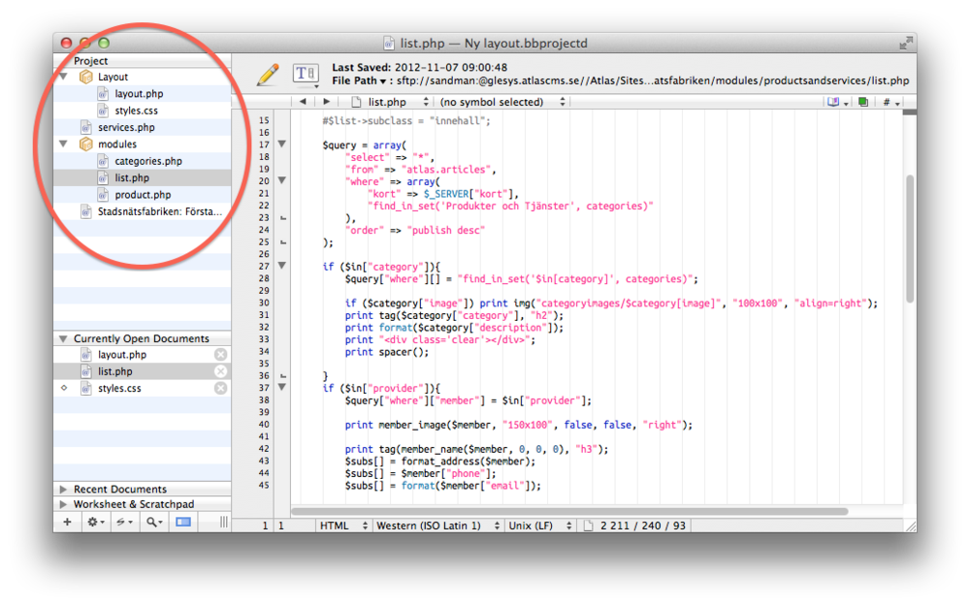Fold the if block at line 37

(282, 387)
